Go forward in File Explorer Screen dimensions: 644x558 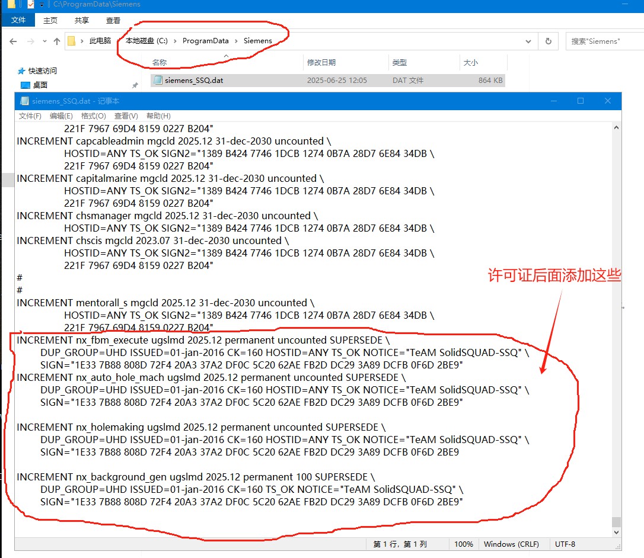[31, 41]
